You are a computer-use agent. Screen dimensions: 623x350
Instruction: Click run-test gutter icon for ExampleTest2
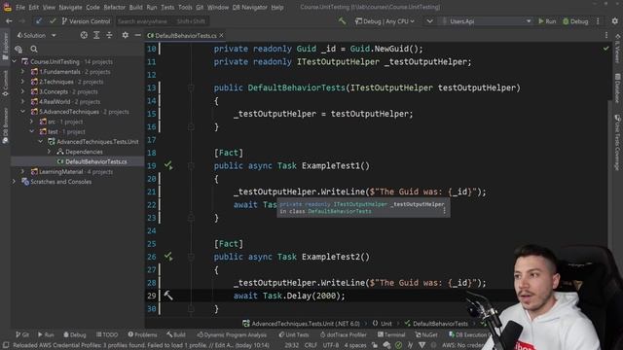click(168, 257)
